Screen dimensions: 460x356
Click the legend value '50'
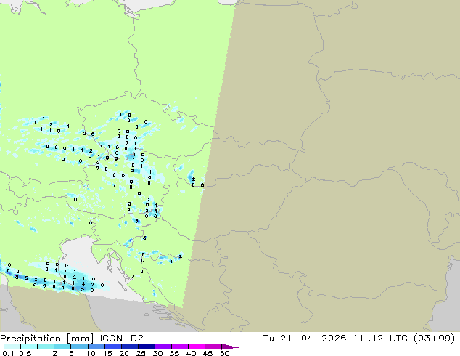(224, 353)
